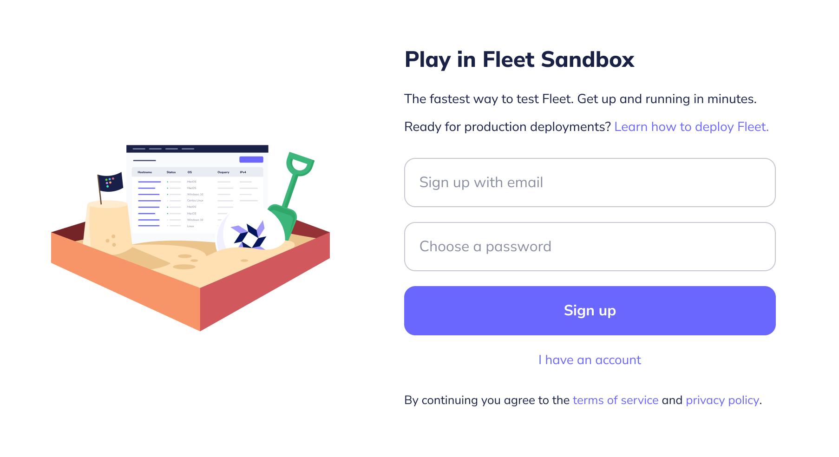Click the Status column header in the illustration
The image size is (839, 457).
pos(171,172)
